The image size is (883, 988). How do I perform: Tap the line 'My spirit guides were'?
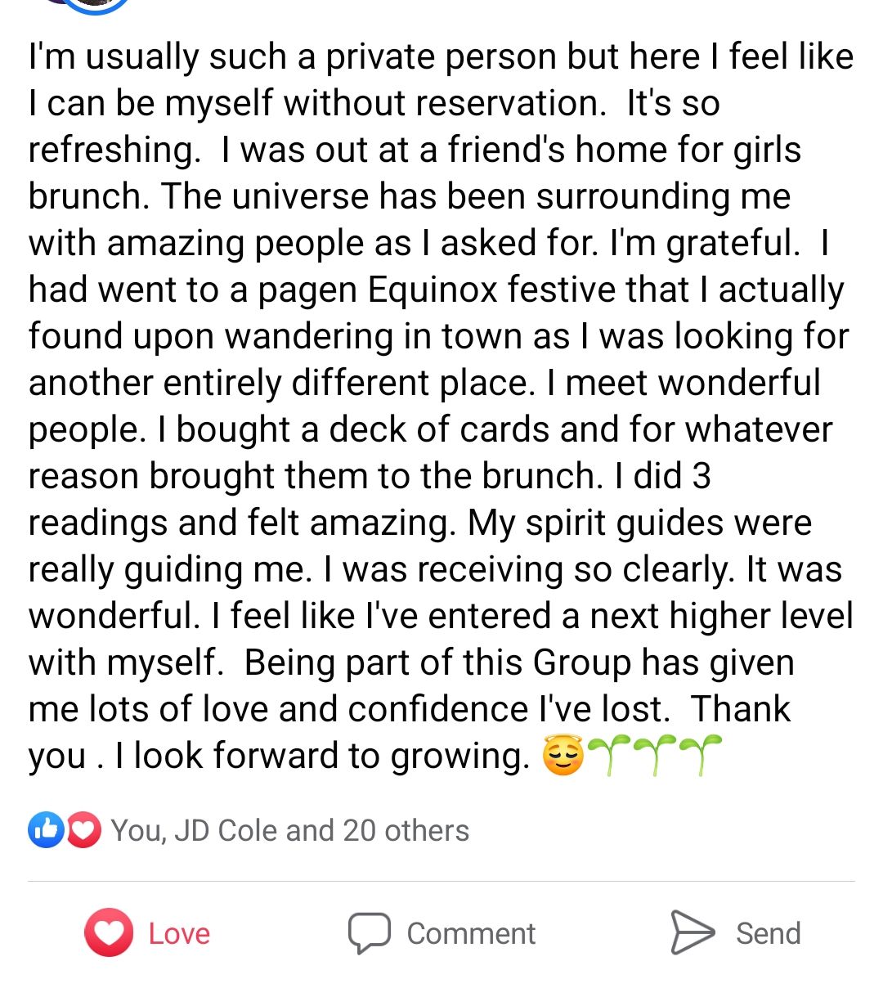(x=639, y=523)
